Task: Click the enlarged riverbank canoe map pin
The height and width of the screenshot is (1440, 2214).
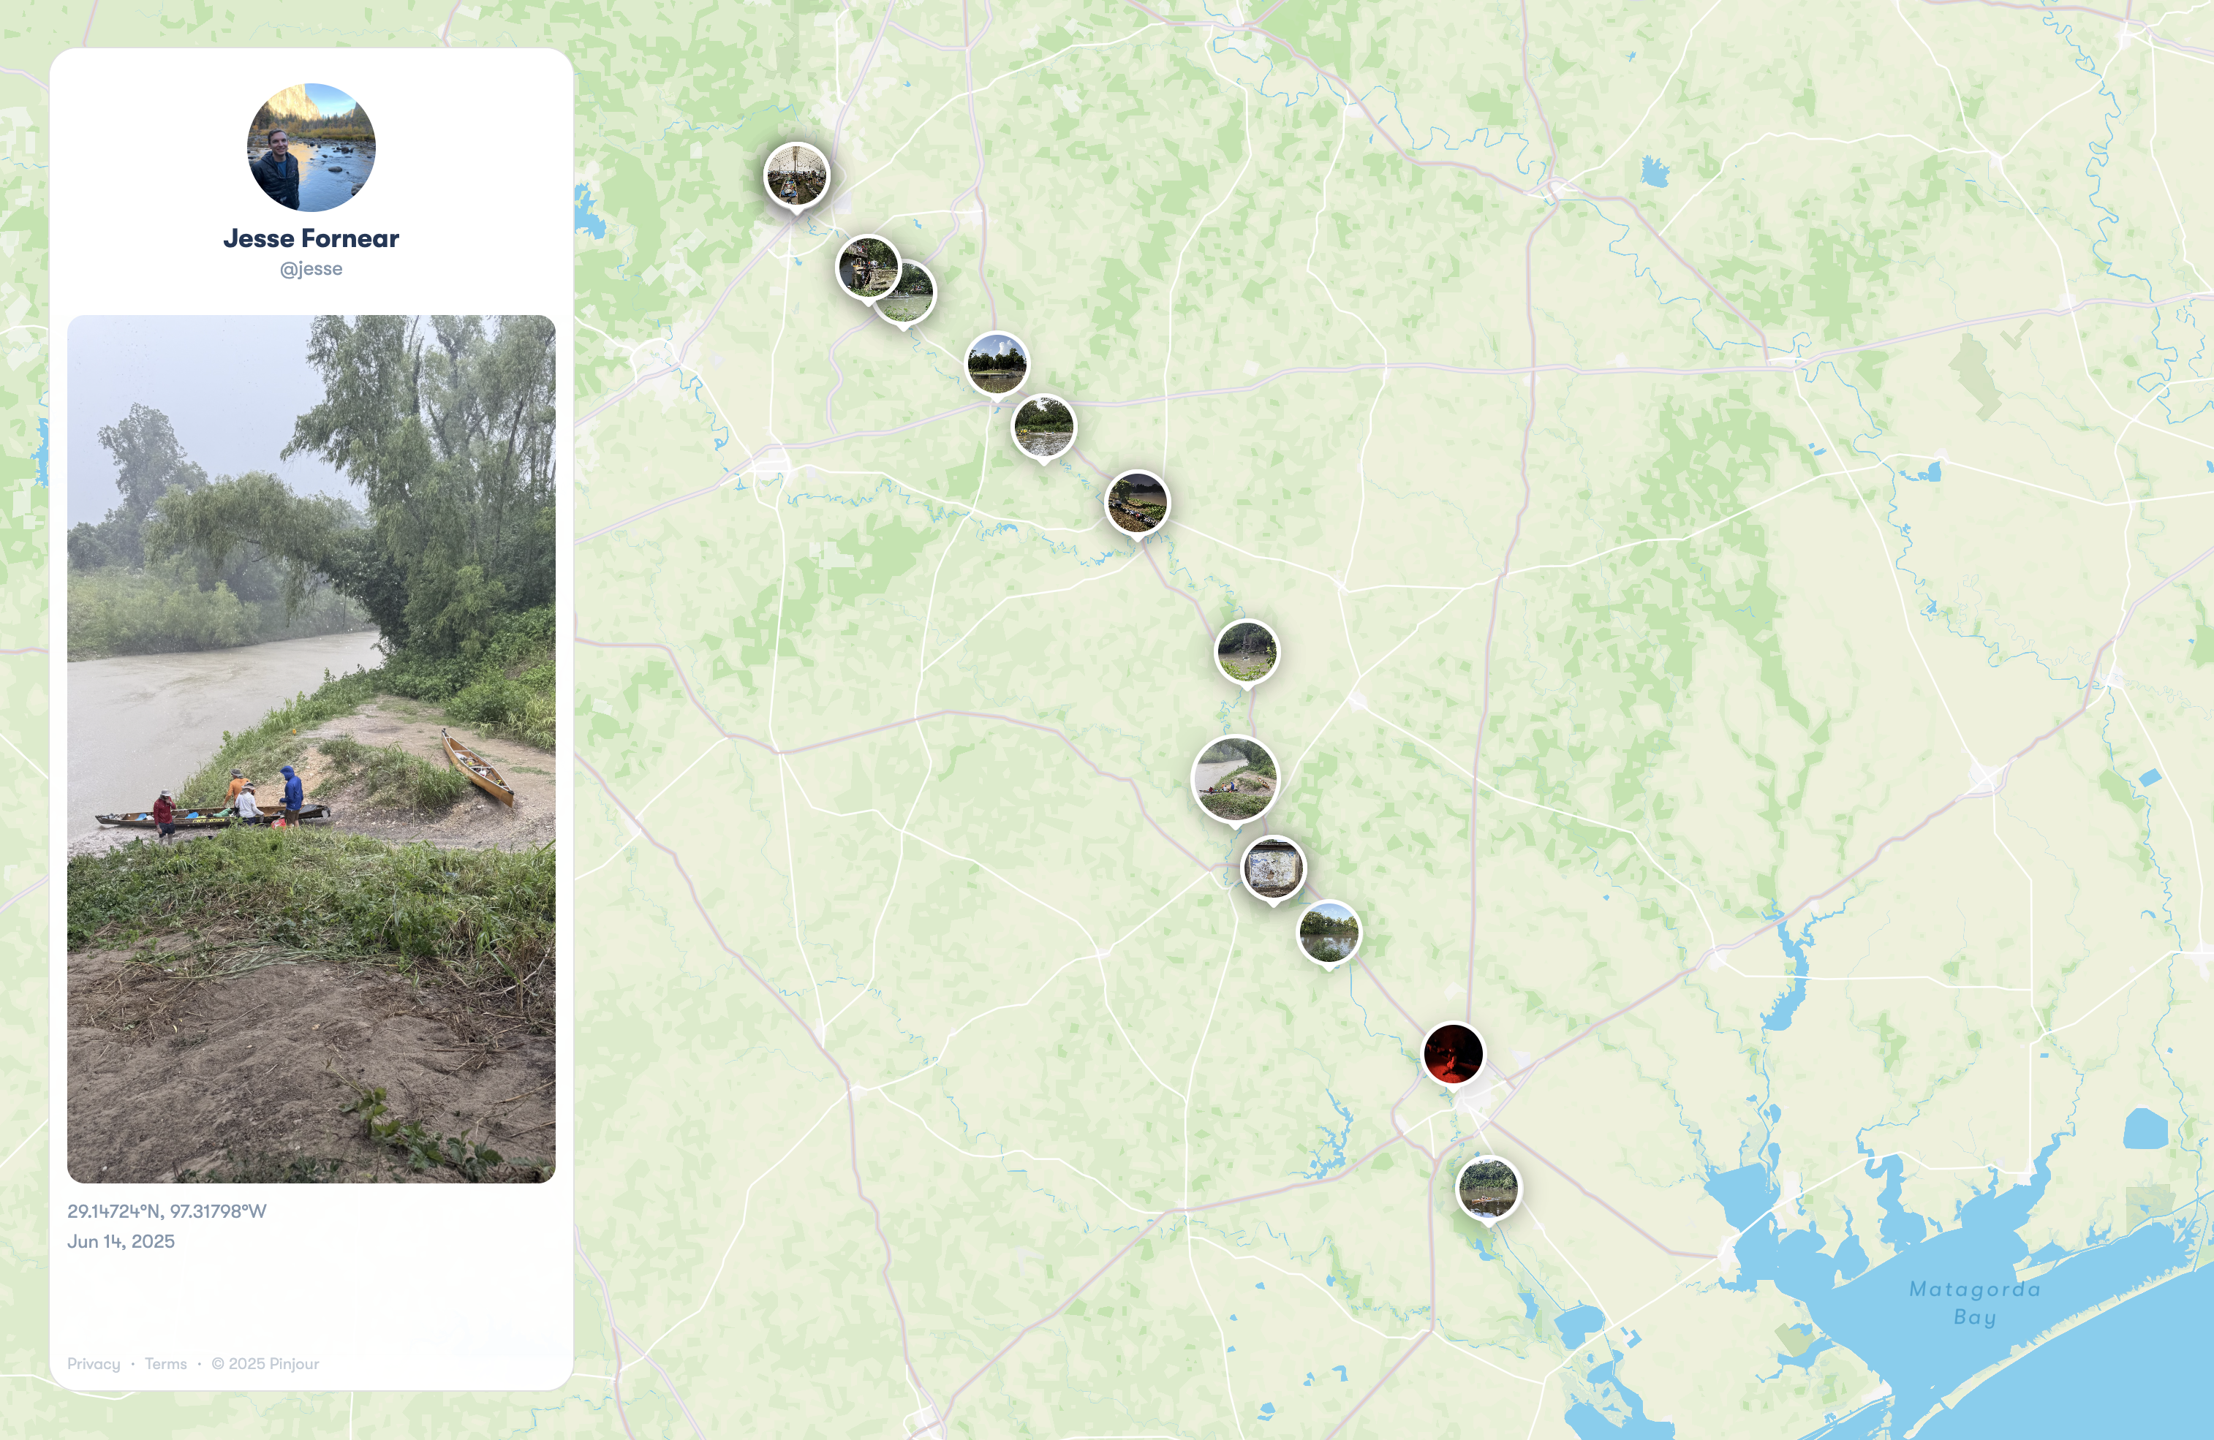Action: (1236, 779)
